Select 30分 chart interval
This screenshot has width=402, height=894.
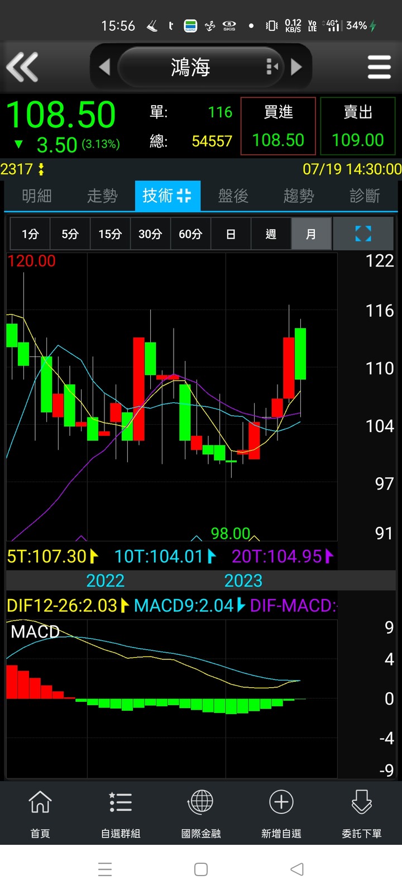pos(150,234)
